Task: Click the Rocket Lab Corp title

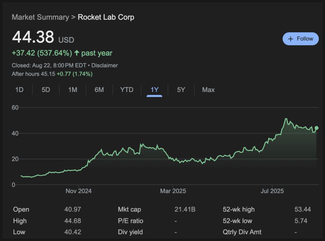Action: click(106, 17)
